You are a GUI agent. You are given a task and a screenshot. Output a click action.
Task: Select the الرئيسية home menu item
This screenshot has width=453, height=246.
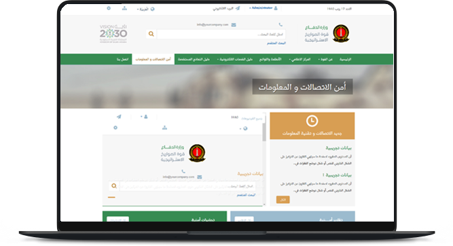[345, 59]
